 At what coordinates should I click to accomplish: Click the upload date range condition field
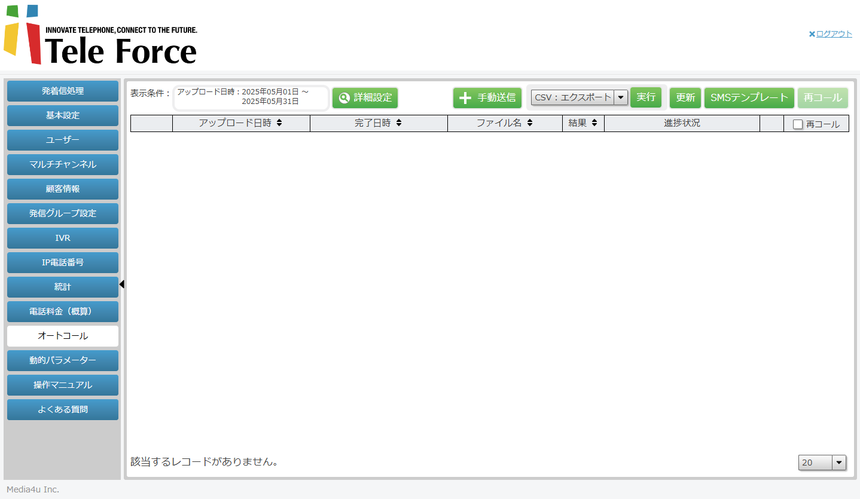point(251,97)
